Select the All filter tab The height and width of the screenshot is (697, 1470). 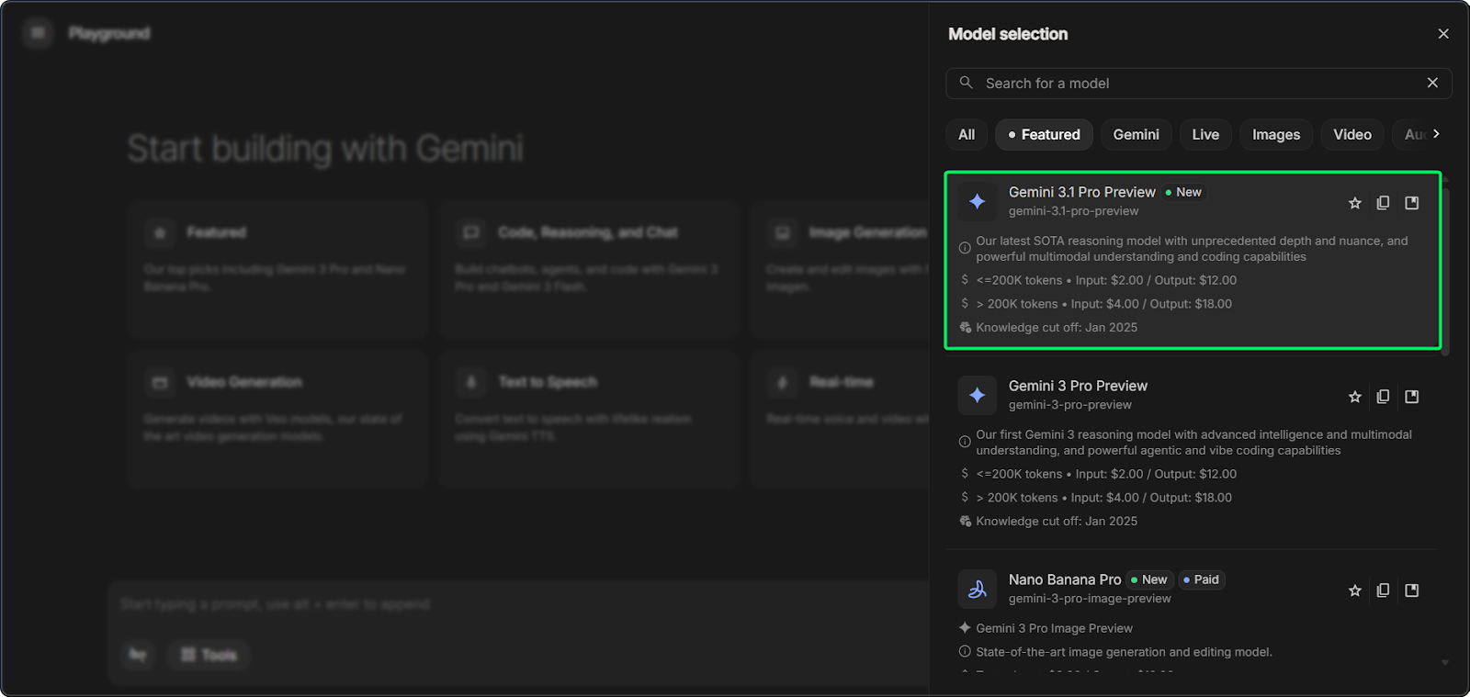click(967, 135)
